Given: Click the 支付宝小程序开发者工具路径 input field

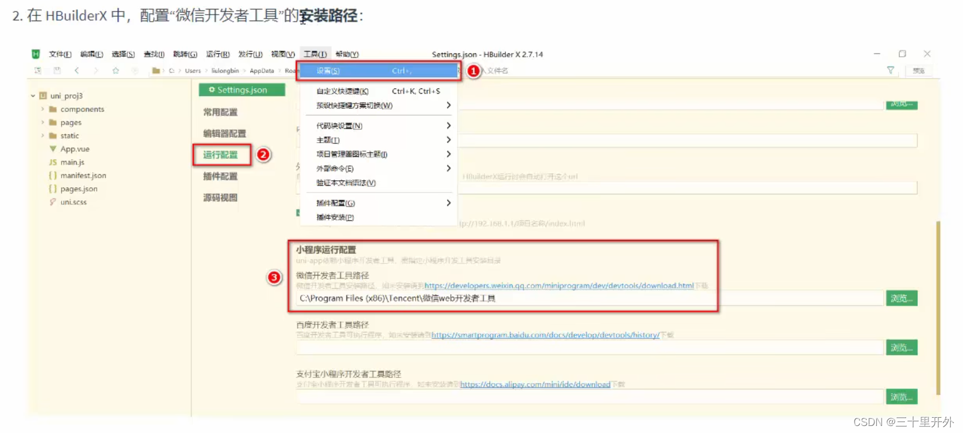Looking at the screenshot, I should 589,397.
